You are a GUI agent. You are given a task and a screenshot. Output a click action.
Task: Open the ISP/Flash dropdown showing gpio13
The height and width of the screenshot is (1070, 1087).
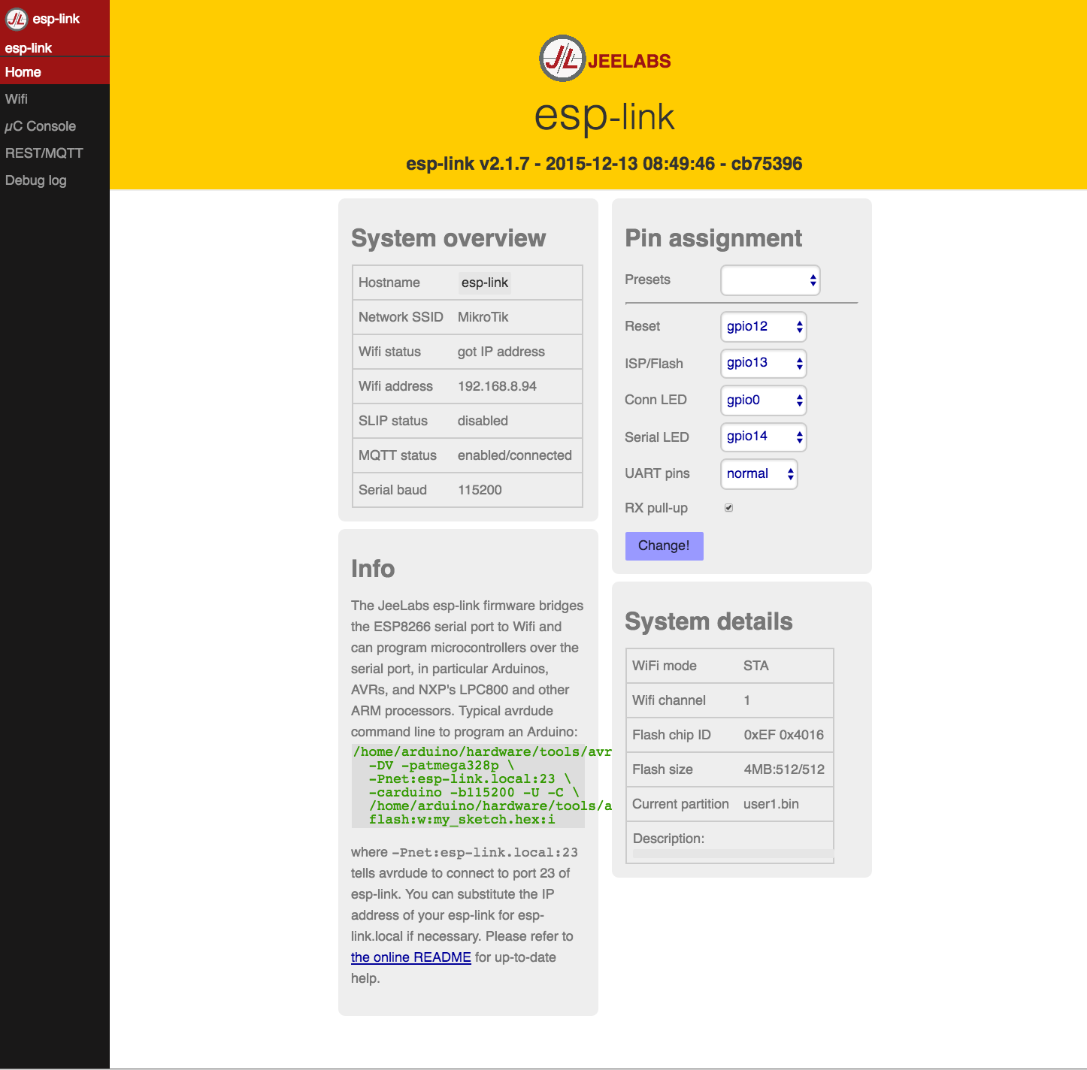[764, 364]
